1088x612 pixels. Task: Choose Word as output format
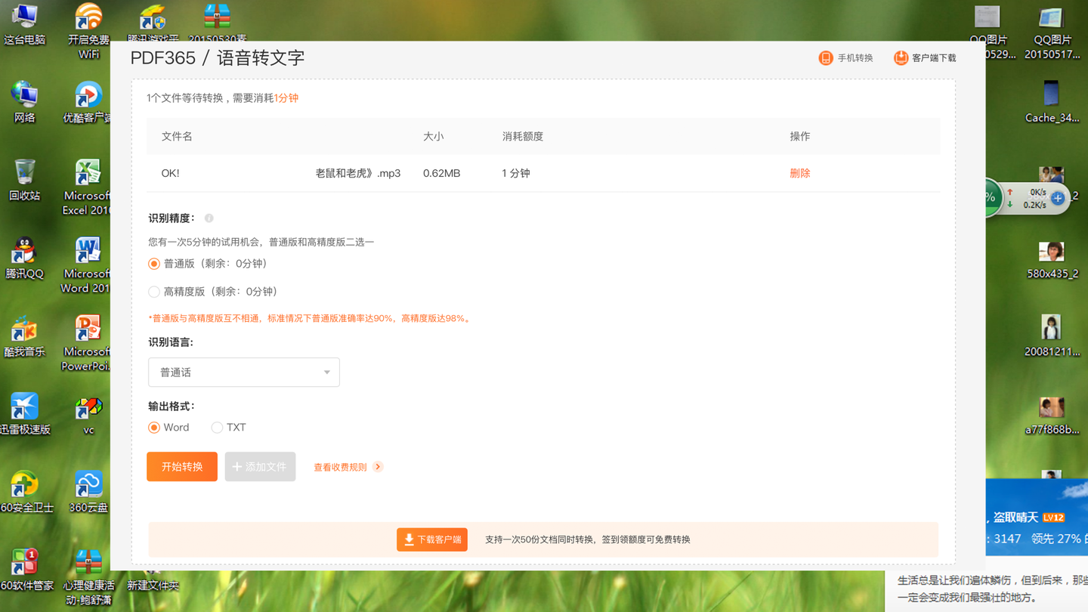coord(154,428)
